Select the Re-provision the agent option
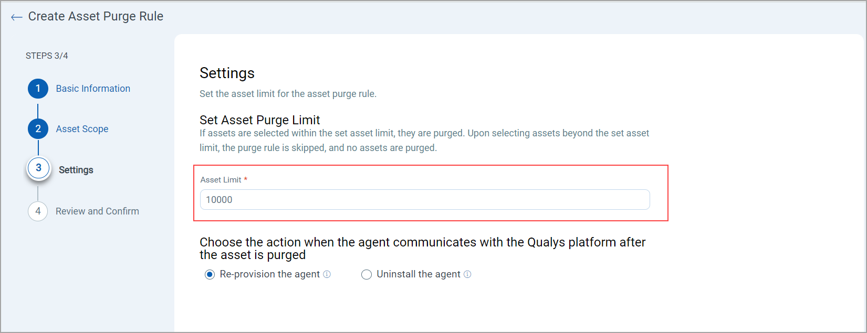Image resolution: width=867 pixels, height=333 pixels. [x=210, y=274]
